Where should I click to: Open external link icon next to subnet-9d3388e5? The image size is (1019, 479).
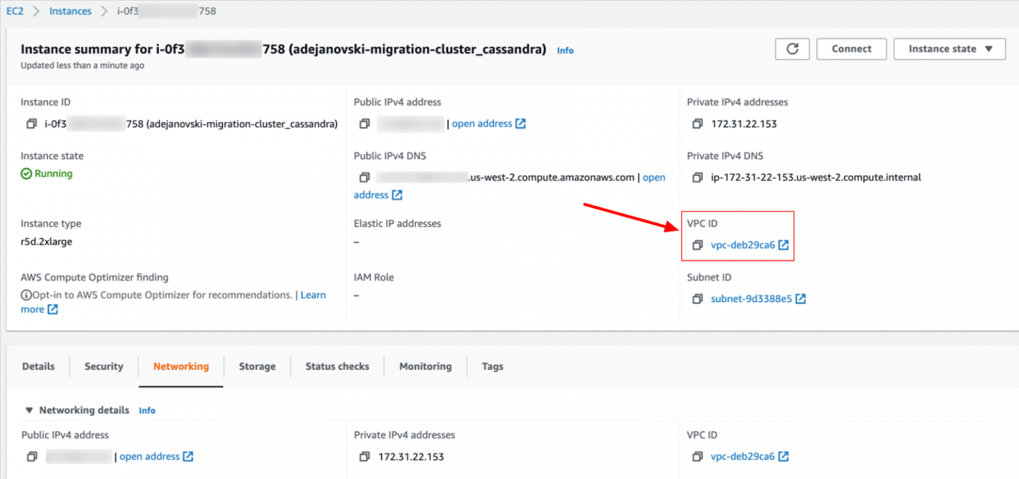point(801,299)
